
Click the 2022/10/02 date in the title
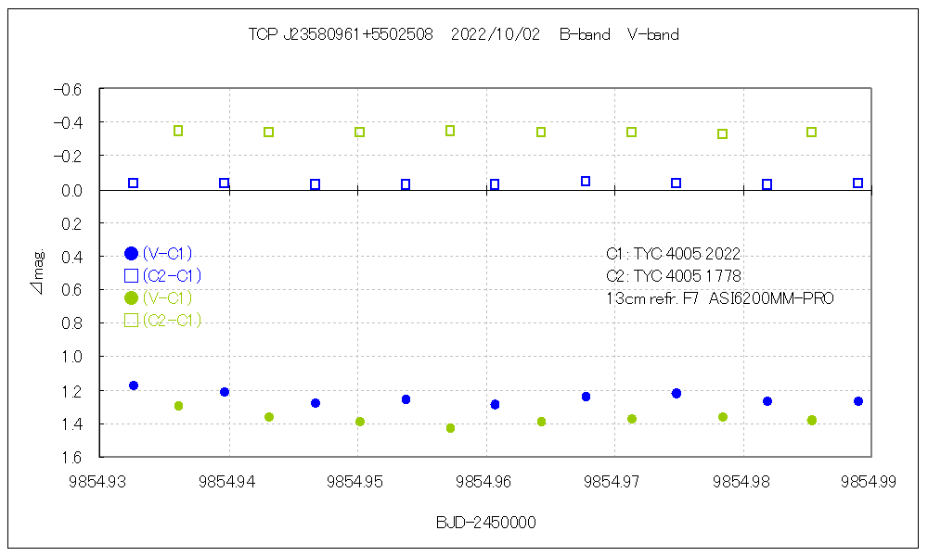pos(496,35)
